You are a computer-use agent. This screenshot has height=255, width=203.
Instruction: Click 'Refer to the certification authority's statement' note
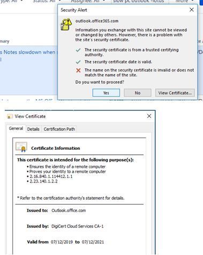pyautogui.click(x=71, y=198)
